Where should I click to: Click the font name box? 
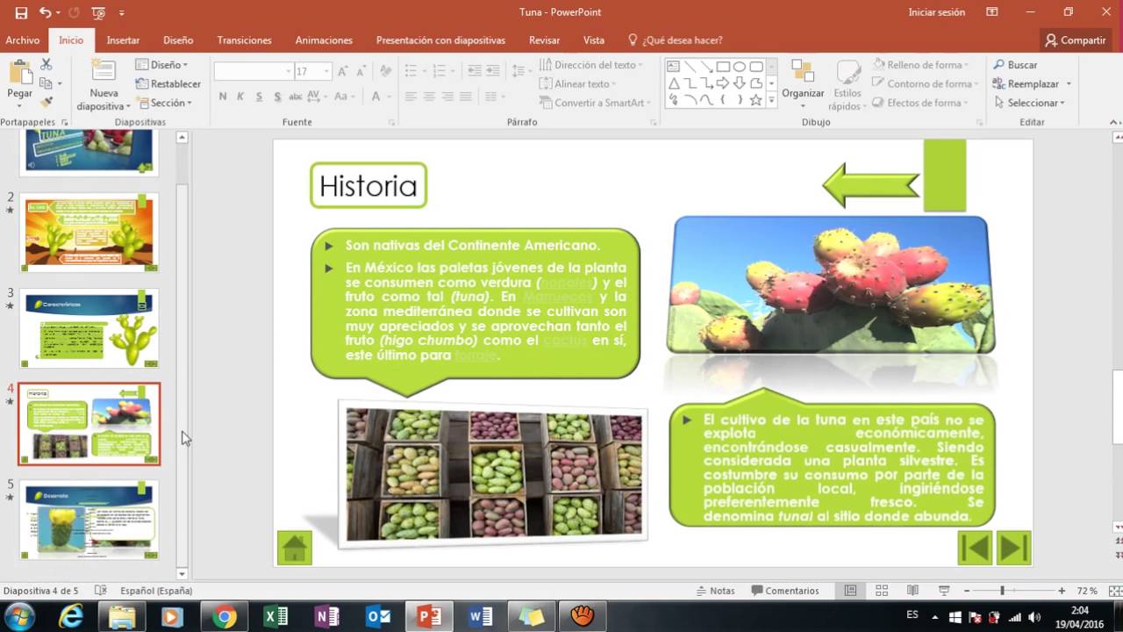[254, 71]
